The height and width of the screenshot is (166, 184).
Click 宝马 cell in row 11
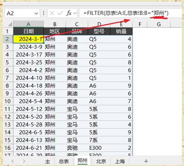click(77, 109)
